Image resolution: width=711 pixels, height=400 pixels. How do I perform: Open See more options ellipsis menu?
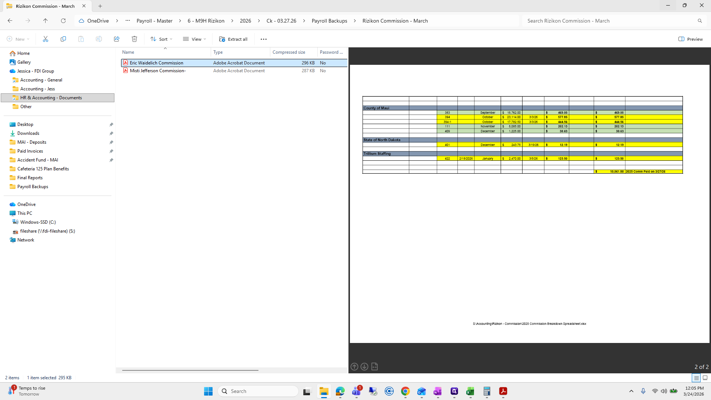[264, 39]
